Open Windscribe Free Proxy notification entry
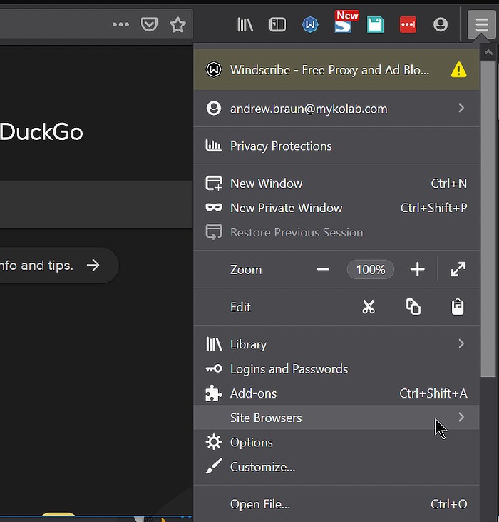This screenshot has width=499, height=522. pos(336,70)
